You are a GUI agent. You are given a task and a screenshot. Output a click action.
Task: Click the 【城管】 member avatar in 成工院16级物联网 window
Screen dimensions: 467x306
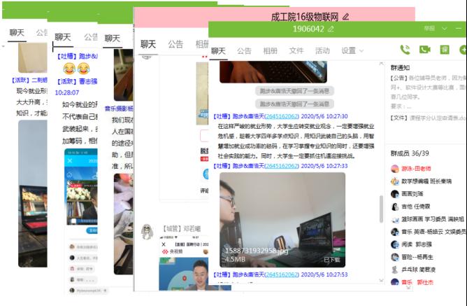coord(147,232)
